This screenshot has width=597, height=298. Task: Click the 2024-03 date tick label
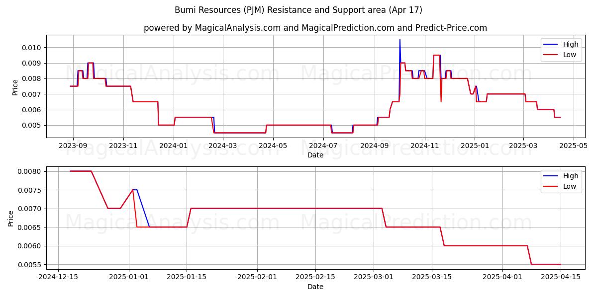(223, 146)
